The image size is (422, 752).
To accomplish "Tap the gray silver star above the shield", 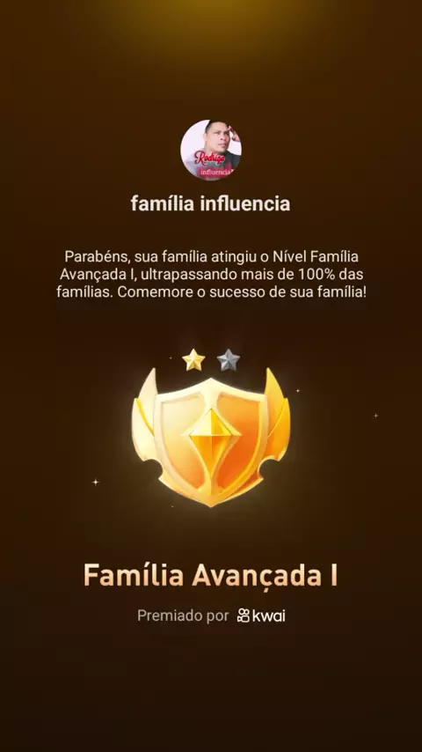I will tap(228, 360).
